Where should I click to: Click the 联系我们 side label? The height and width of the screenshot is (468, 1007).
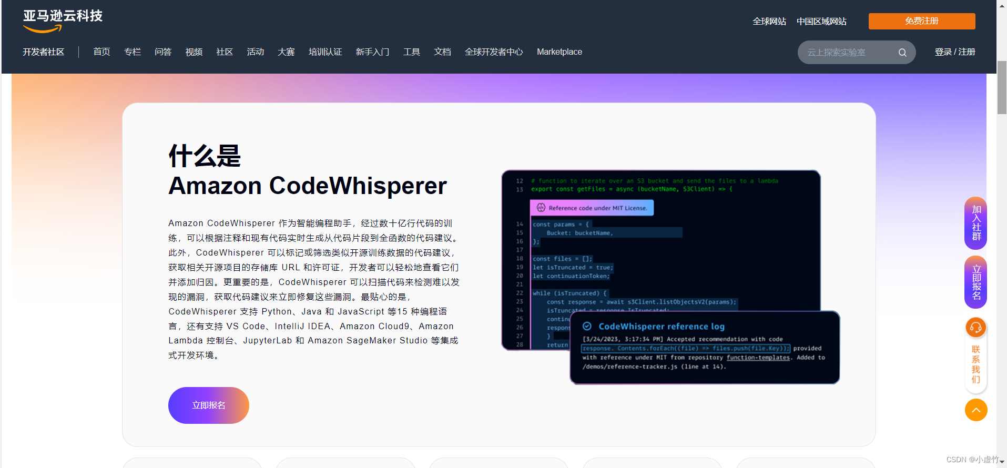tap(976, 364)
